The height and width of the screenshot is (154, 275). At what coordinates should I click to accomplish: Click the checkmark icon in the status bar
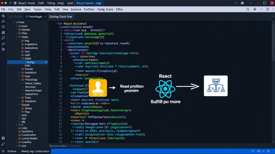pyautogui.click(x=263, y=151)
